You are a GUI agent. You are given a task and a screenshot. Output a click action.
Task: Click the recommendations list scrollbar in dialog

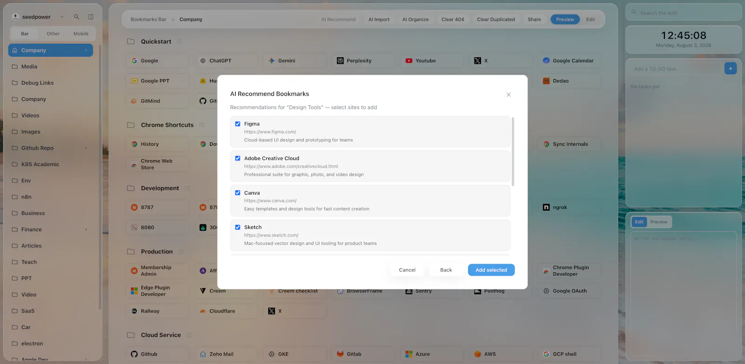(x=513, y=152)
